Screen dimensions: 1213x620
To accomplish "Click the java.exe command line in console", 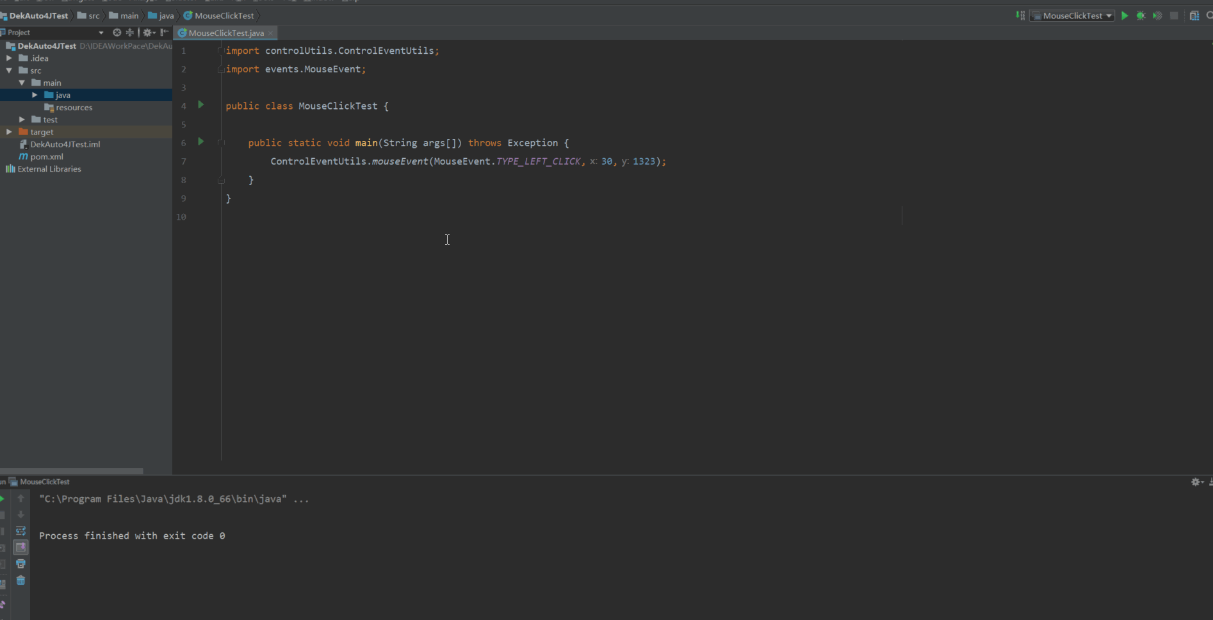I will [x=174, y=499].
